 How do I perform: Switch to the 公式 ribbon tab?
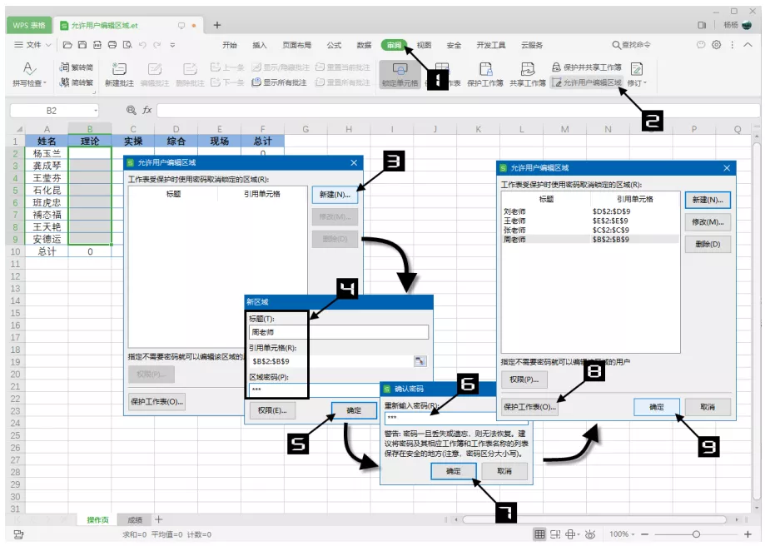click(x=334, y=45)
